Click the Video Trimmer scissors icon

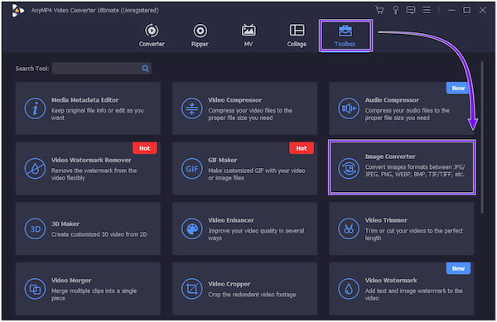(x=349, y=228)
